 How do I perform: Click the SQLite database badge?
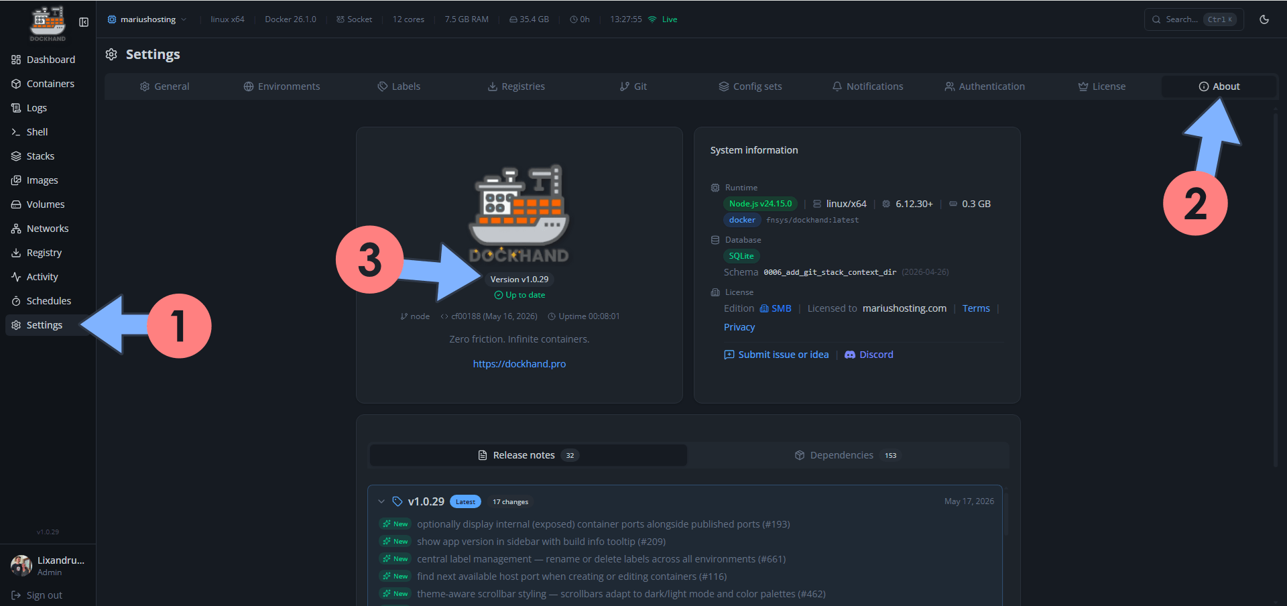[741, 256]
